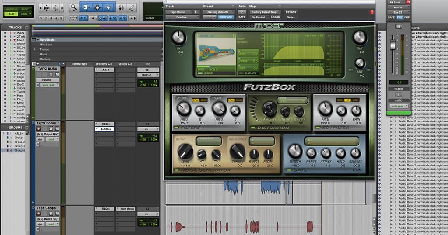Click the red target button in plugin header
Image resolution: width=448 pixels, height=235 pixels.
[x=372, y=12]
